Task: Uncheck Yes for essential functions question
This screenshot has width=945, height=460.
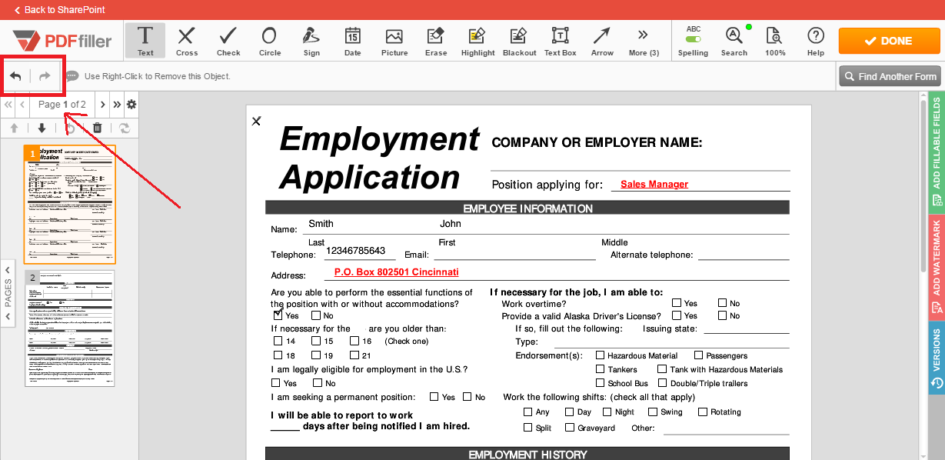Action: [x=278, y=315]
